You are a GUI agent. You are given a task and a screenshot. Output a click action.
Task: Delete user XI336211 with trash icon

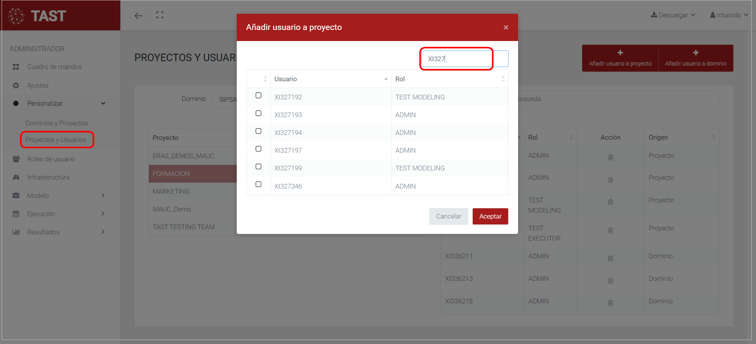pyautogui.click(x=610, y=258)
